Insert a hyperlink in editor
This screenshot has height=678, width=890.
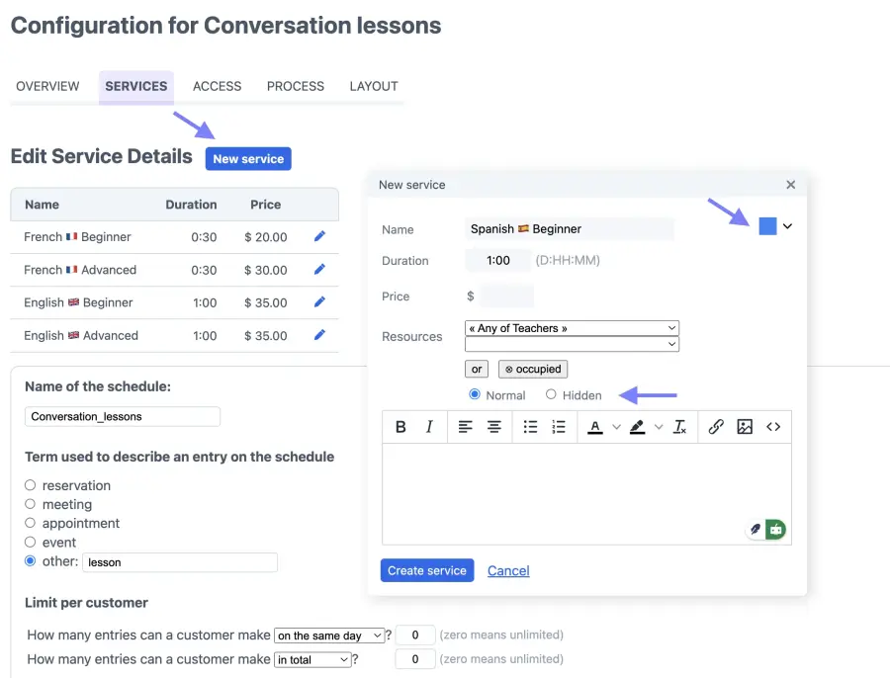coord(716,427)
